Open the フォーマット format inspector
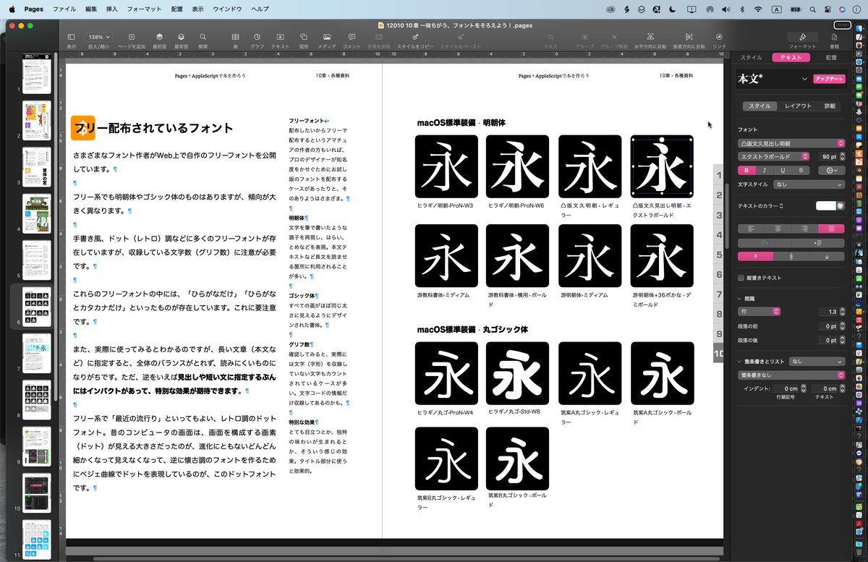Viewport: 868px width, 562px height. [x=802, y=37]
